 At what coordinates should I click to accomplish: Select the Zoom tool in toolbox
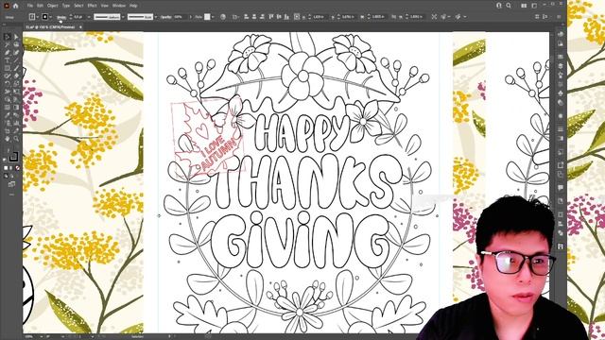[16, 139]
